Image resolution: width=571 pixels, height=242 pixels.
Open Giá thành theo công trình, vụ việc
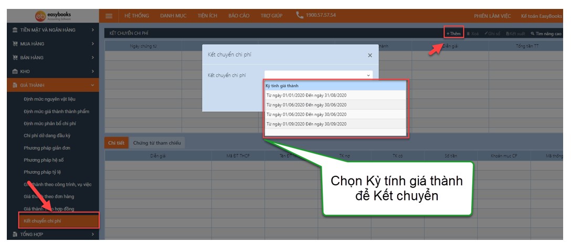[x=58, y=184]
